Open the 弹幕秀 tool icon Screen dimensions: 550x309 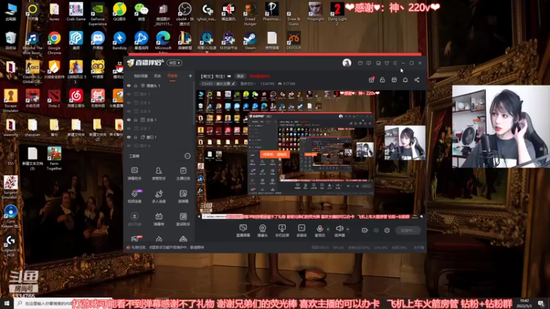tap(159, 219)
